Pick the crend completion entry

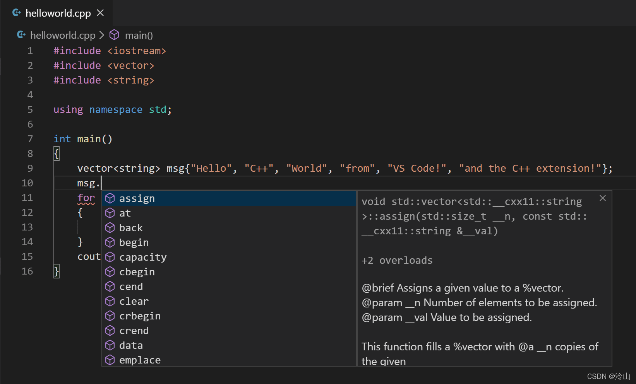pos(229,331)
